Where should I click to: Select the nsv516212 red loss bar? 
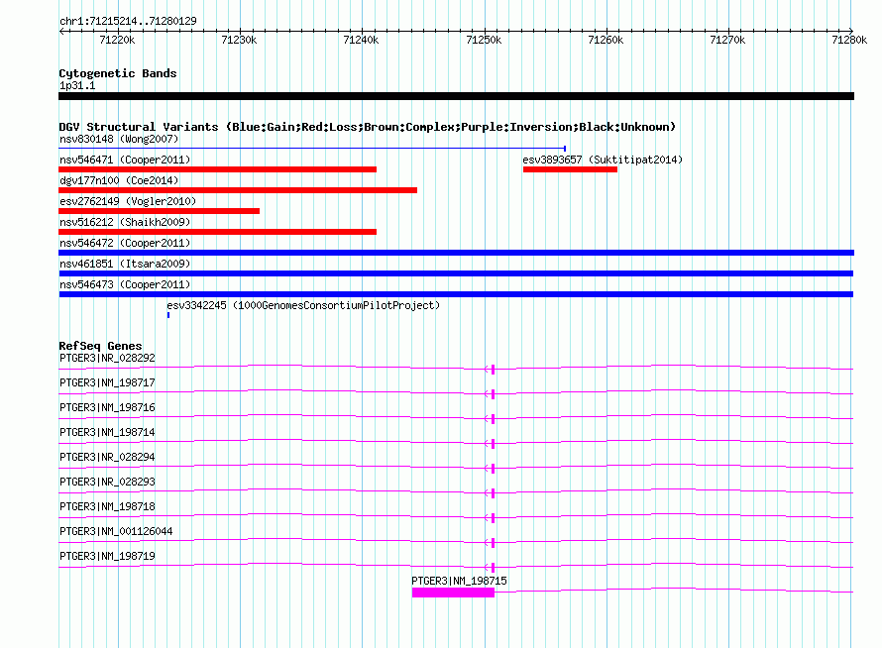(218, 232)
